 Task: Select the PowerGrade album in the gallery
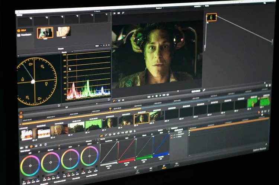click(x=24, y=35)
